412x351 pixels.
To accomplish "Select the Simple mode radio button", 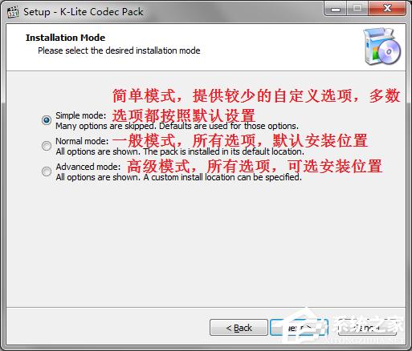I will tap(47, 120).
